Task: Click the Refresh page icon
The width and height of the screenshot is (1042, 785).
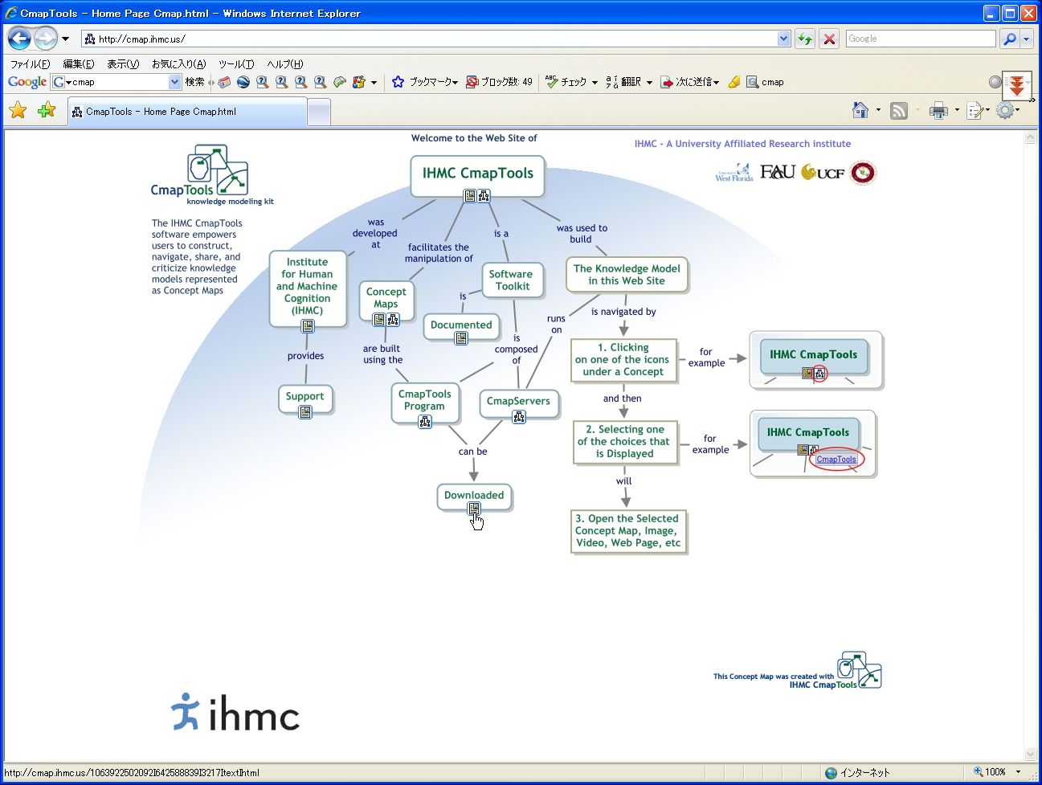Action: pyautogui.click(x=804, y=39)
